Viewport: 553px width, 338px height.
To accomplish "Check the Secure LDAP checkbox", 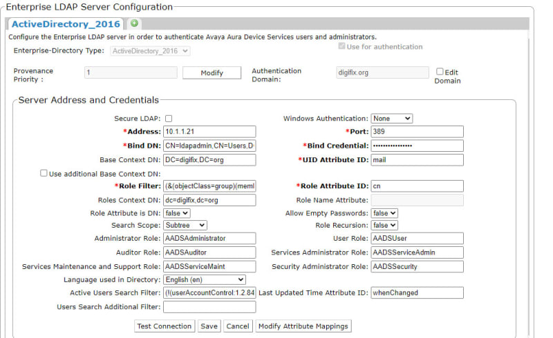I will 169,119.
